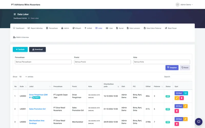Screen dimensions: 205x128
Task: Expand the Admin Demo account menu
Action: tap(184, 5)
